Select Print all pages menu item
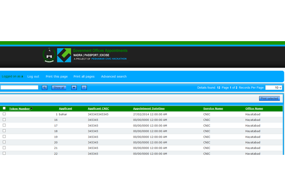The height and width of the screenshot is (196, 285). (84, 77)
